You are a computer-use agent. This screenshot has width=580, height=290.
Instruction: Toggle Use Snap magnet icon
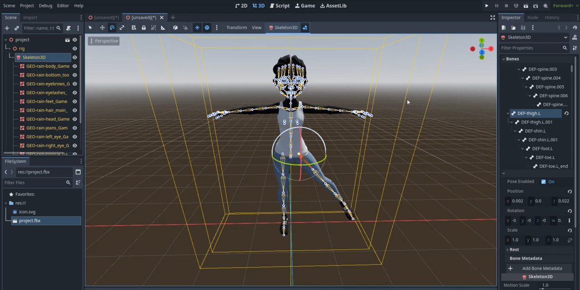(x=185, y=28)
